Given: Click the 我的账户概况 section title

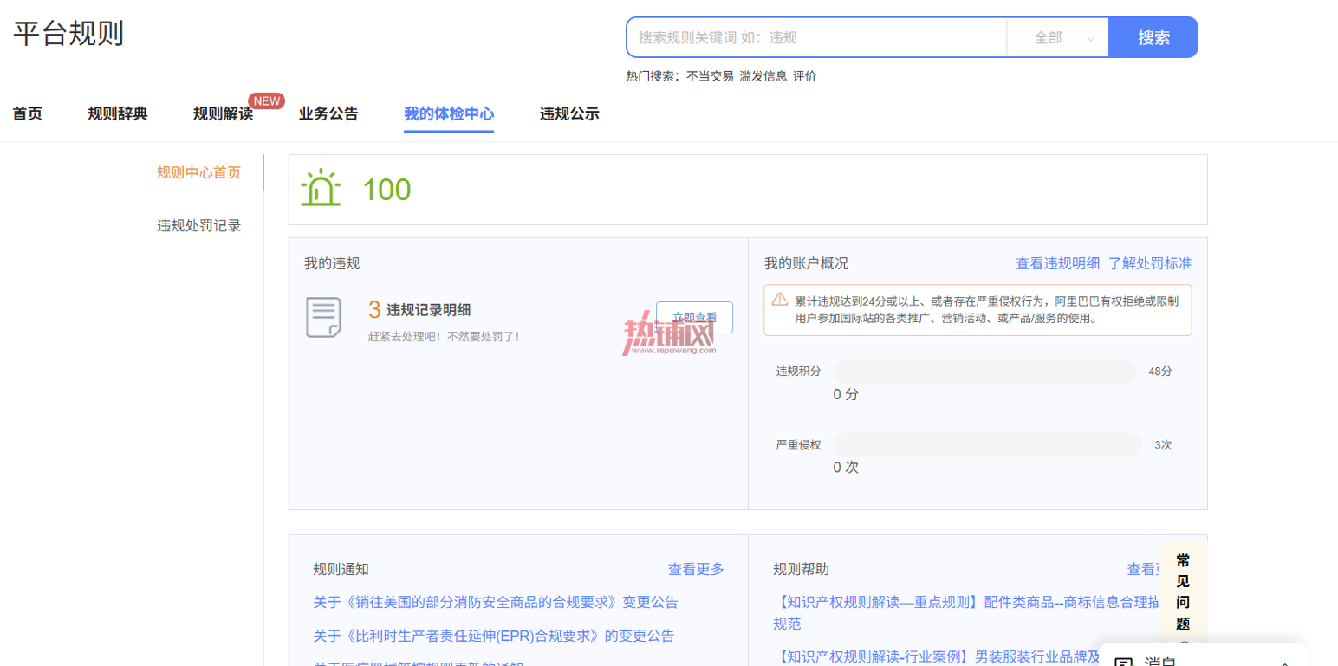Looking at the screenshot, I should [806, 263].
